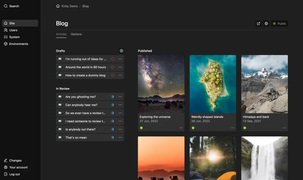The width and height of the screenshot is (303, 180).
Task: Open more options for That's so mean
Action: pyautogui.click(x=120, y=137)
